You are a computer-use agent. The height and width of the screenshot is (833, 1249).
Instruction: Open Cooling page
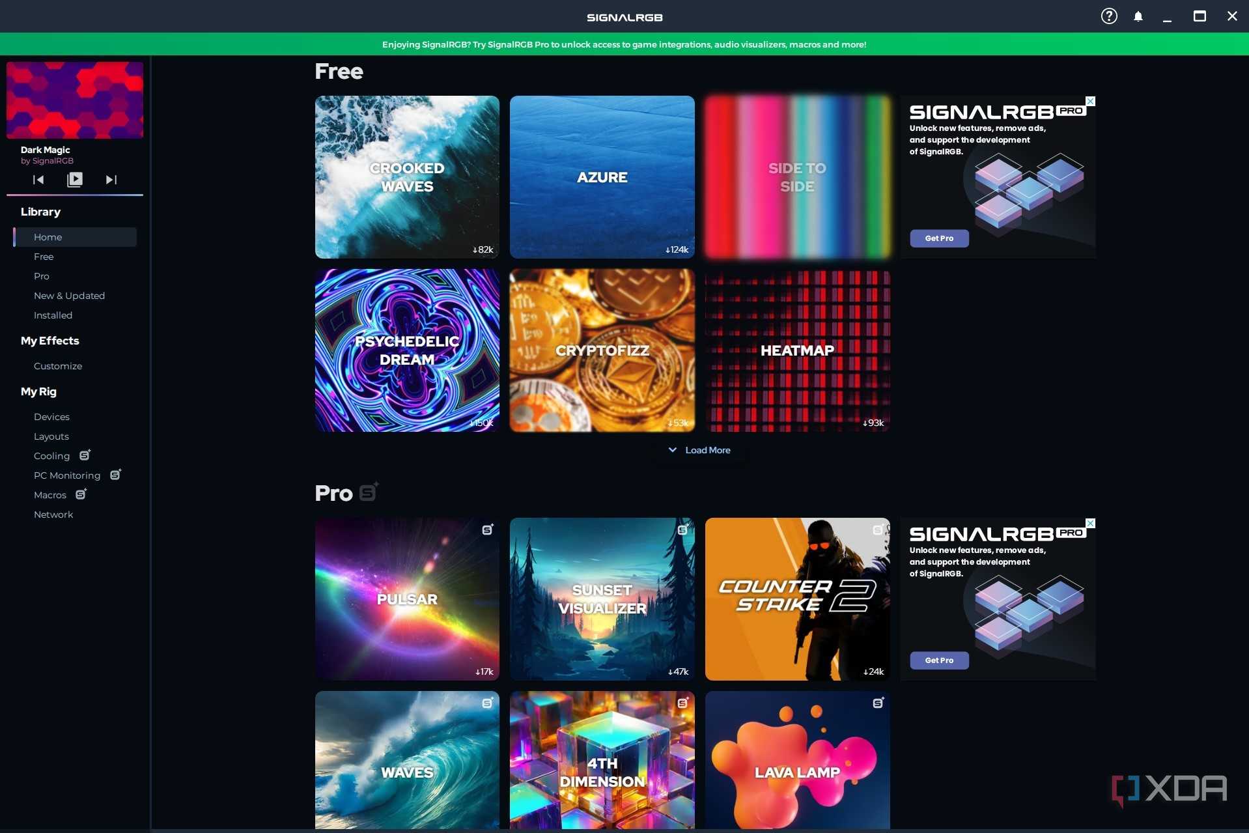[51, 456]
